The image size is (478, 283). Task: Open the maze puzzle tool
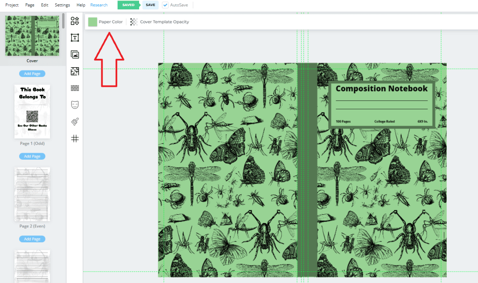click(x=75, y=71)
